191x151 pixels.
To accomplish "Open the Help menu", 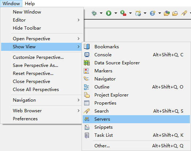I will point(30,4).
